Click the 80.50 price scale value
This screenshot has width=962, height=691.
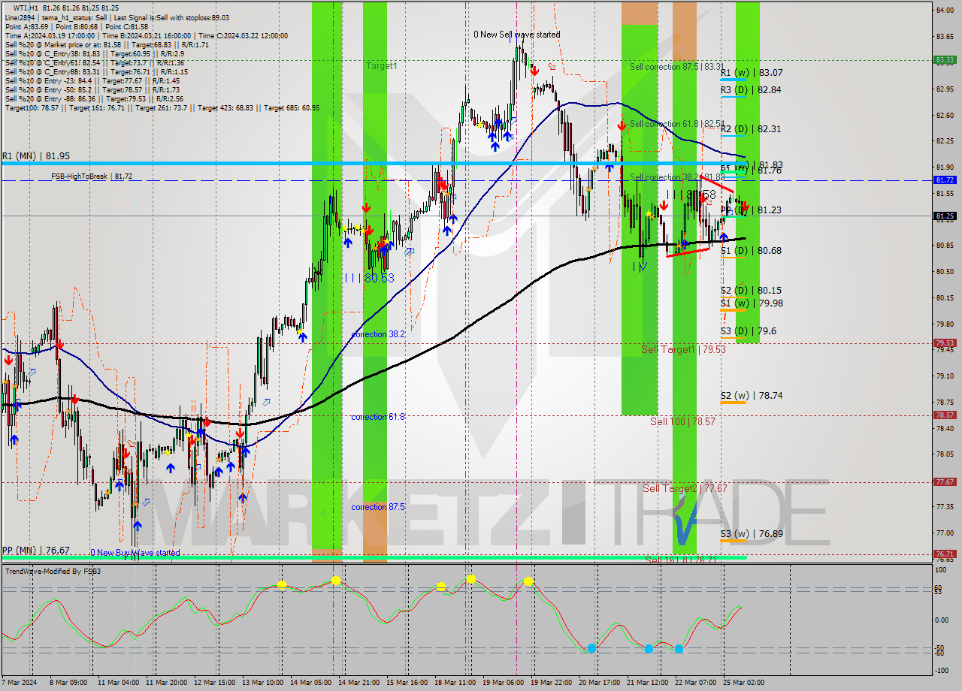click(945, 272)
